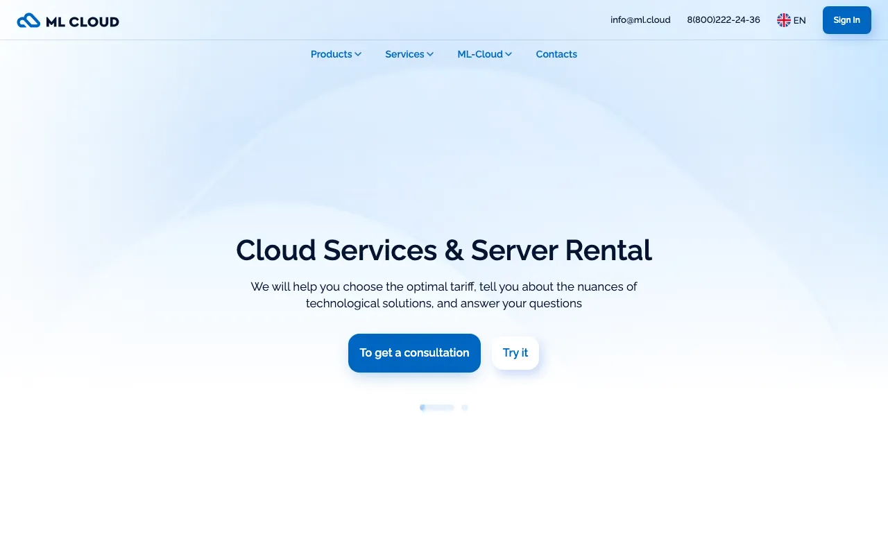888x555 pixels.
Task: Click the 8(800)222-24-36 phone number
Action: (724, 20)
